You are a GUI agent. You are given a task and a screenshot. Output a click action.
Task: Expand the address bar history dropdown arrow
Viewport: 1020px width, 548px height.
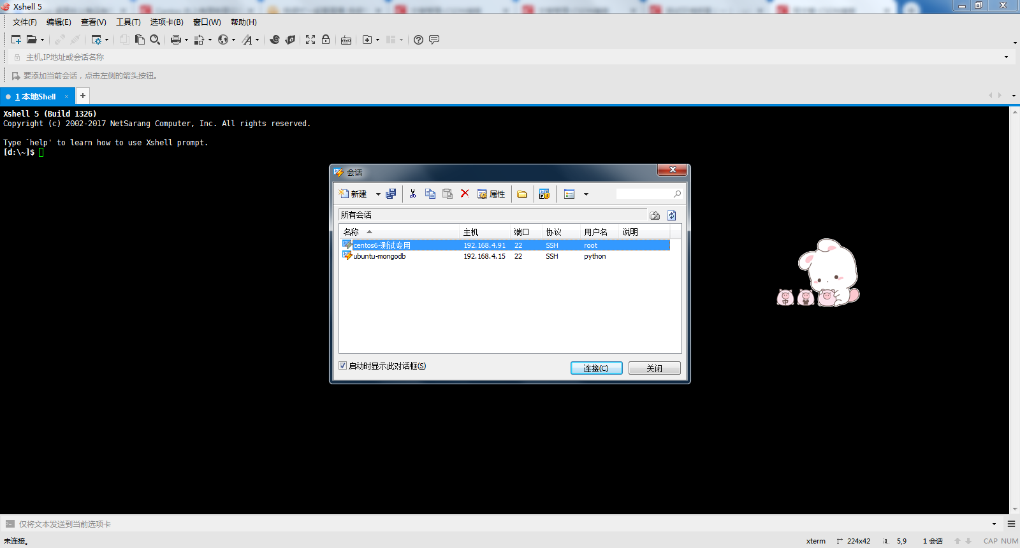pyautogui.click(x=1007, y=57)
